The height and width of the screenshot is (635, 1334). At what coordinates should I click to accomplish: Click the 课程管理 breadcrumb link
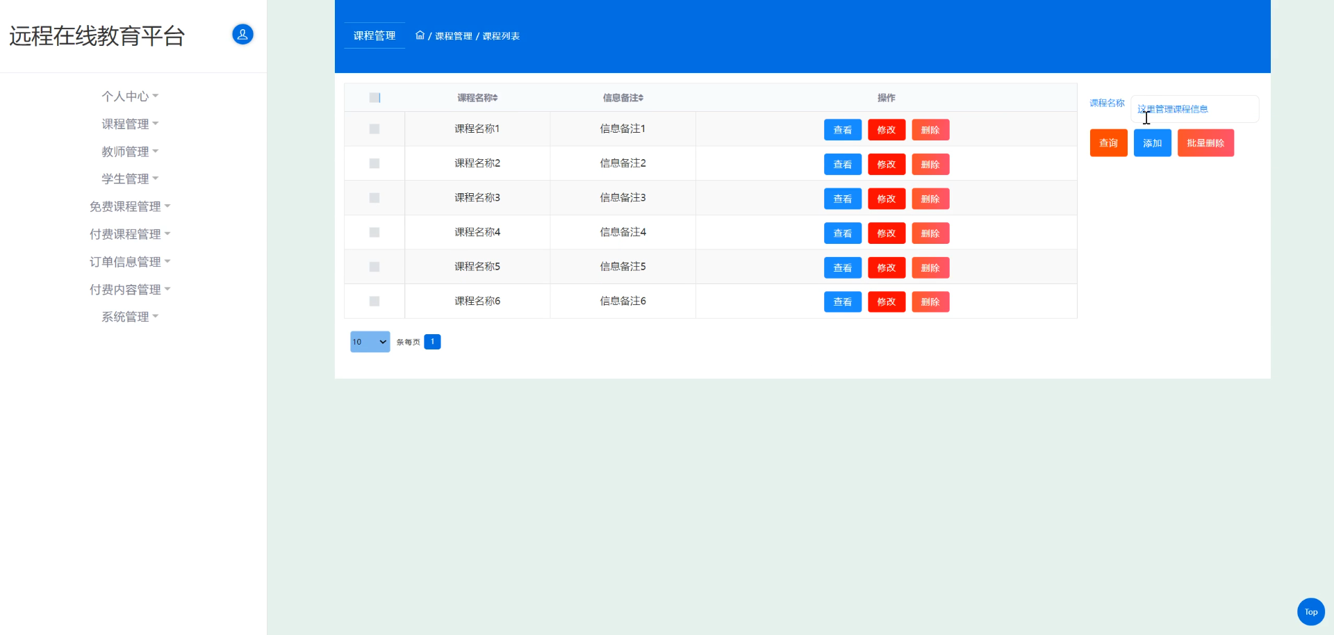[x=454, y=36]
